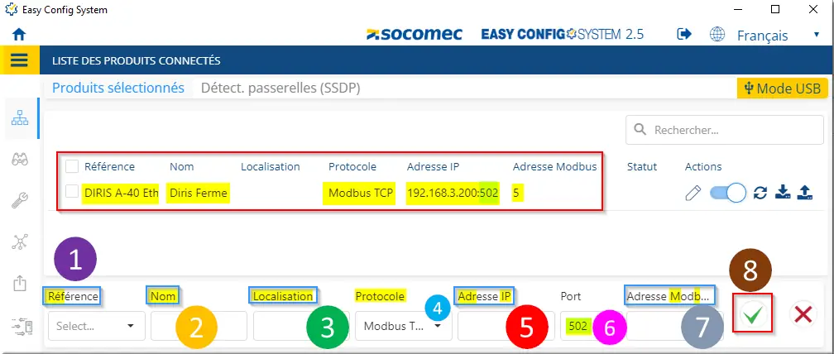Open the Protocole Modbus TCP dropdown
The width and height of the screenshot is (834, 354).
tap(403, 326)
